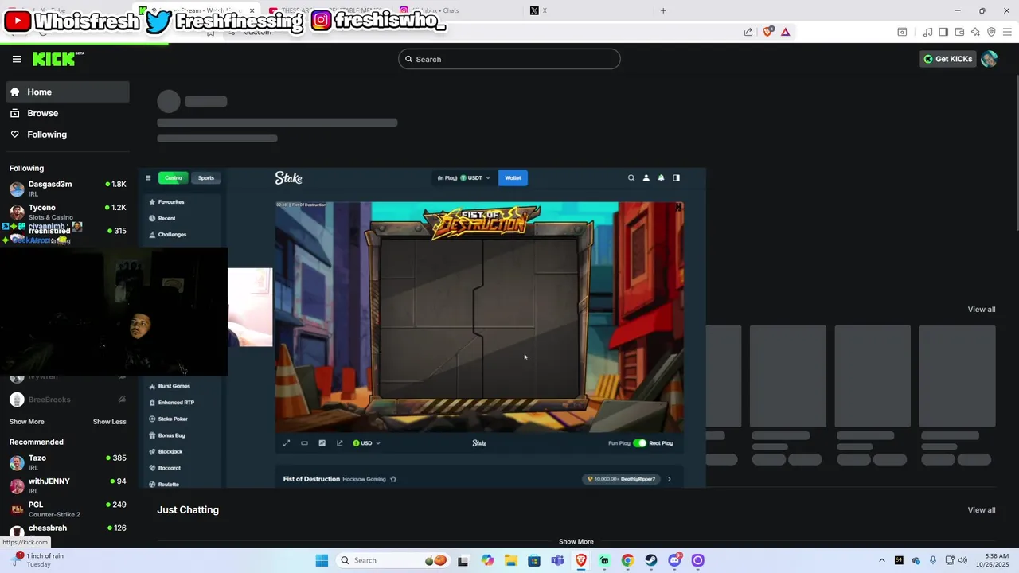Select the Casino tab in Stake
The width and height of the screenshot is (1019, 573).
173,178
